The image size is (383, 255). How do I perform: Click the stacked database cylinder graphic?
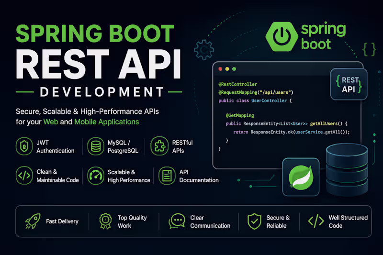pyautogui.click(x=347, y=169)
